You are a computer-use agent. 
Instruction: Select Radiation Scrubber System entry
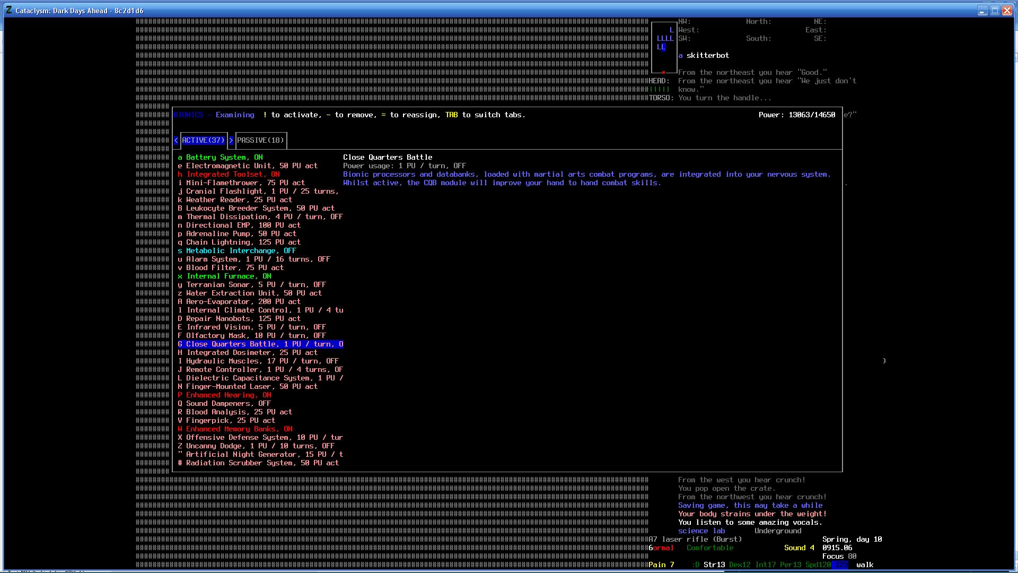click(x=258, y=463)
